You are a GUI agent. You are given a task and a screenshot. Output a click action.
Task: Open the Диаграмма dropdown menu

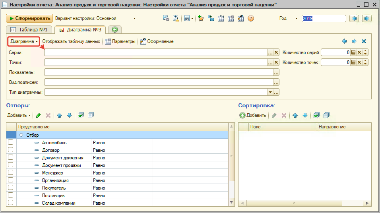(x=24, y=41)
